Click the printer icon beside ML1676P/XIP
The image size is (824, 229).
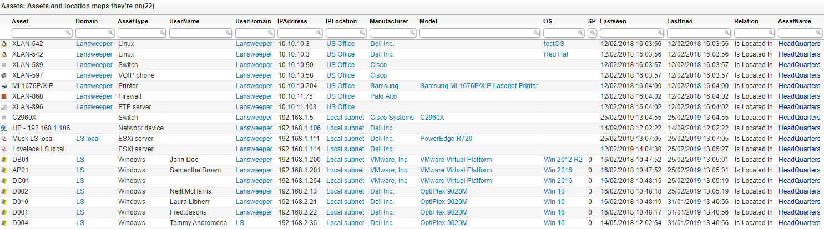(4, 86)
